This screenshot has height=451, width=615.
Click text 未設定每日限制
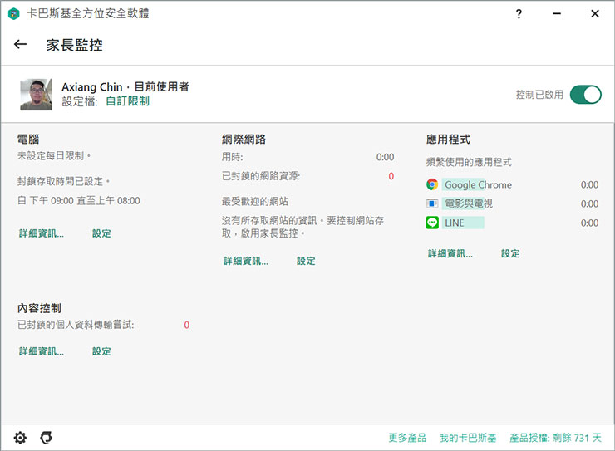[x=54, y=156]
